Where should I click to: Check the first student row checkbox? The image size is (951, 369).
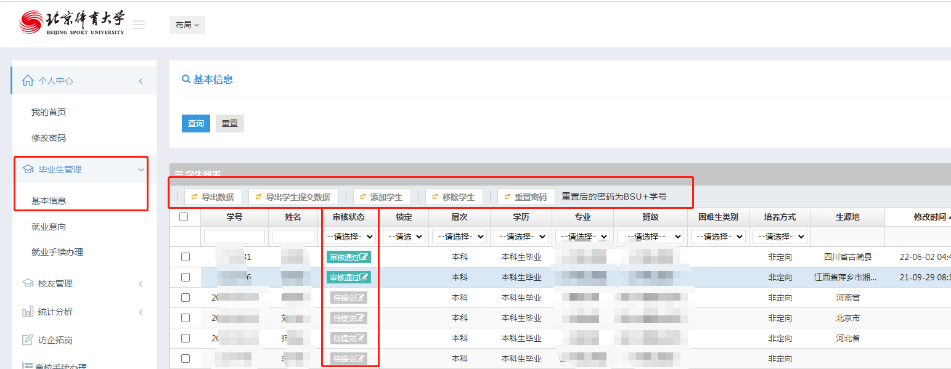[x=186, y=257]
